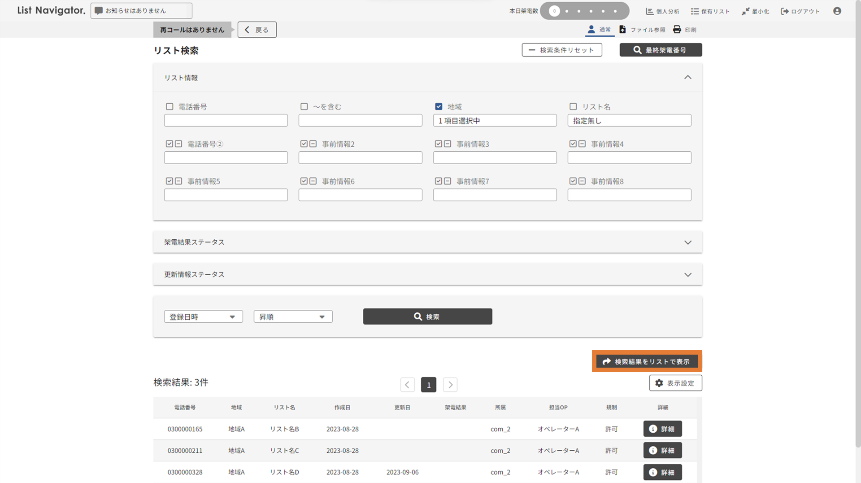Go to page 1 of results

pyautogui.click(x=428, y=385)
